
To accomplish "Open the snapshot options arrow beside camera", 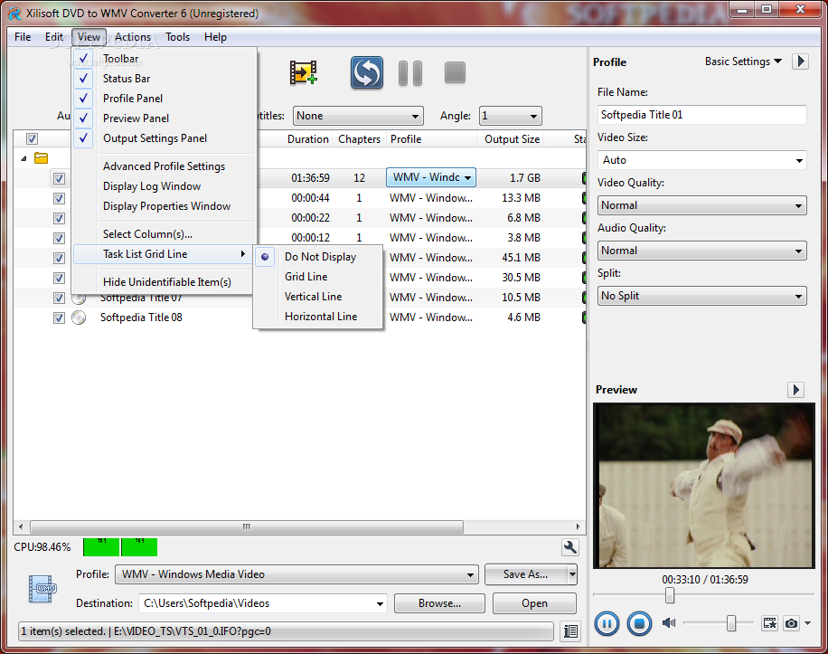I will coord(807,623).
